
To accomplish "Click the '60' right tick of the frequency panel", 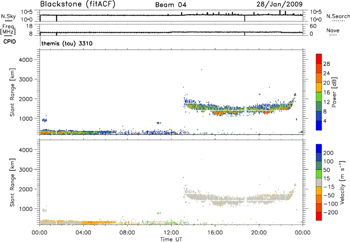I will [313, 26].
